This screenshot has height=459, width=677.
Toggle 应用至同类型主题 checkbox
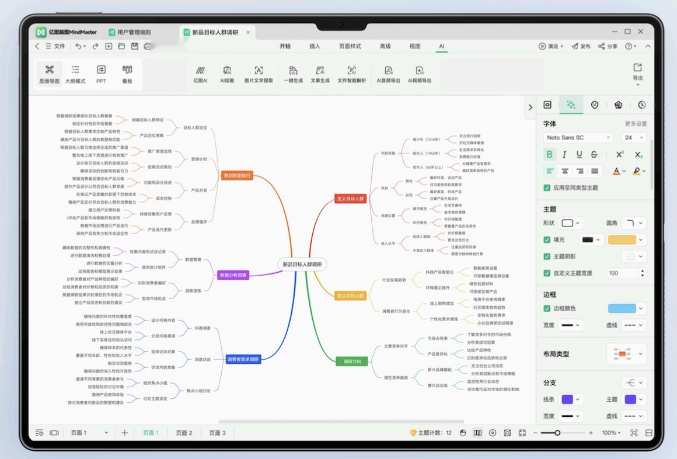click(x=547, y=187)
